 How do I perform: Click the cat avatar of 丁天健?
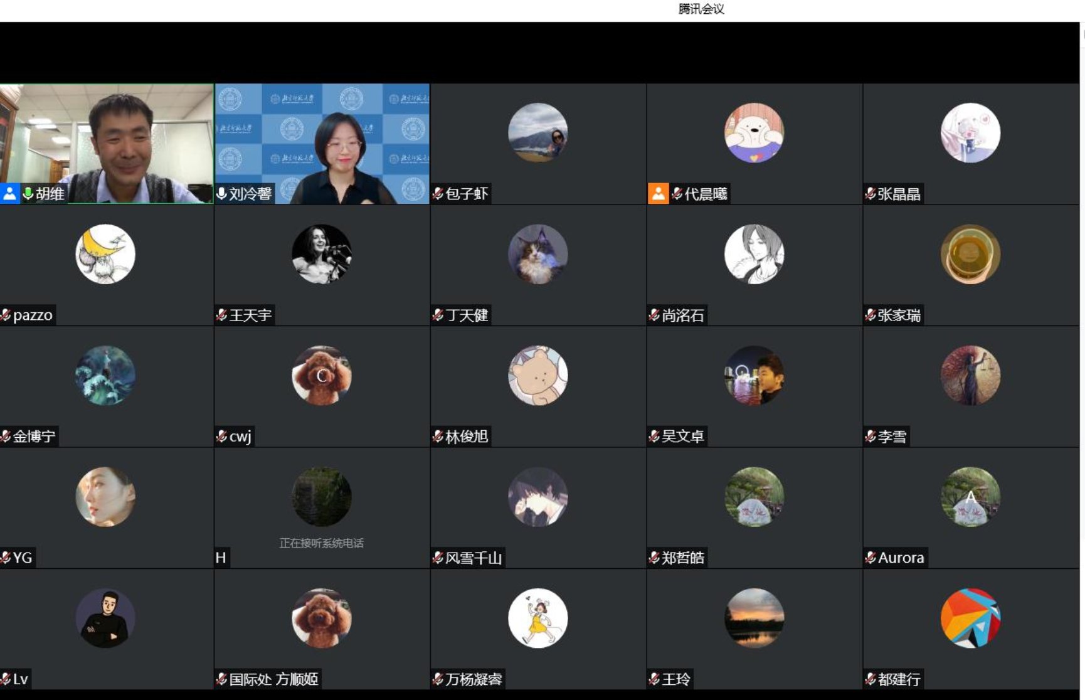coord(537,254)
